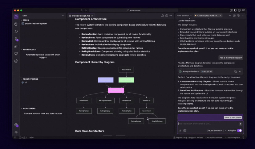This screenshot has width=255, height=149.
Task: Add context with the # icon
Action: pos(180,131)
